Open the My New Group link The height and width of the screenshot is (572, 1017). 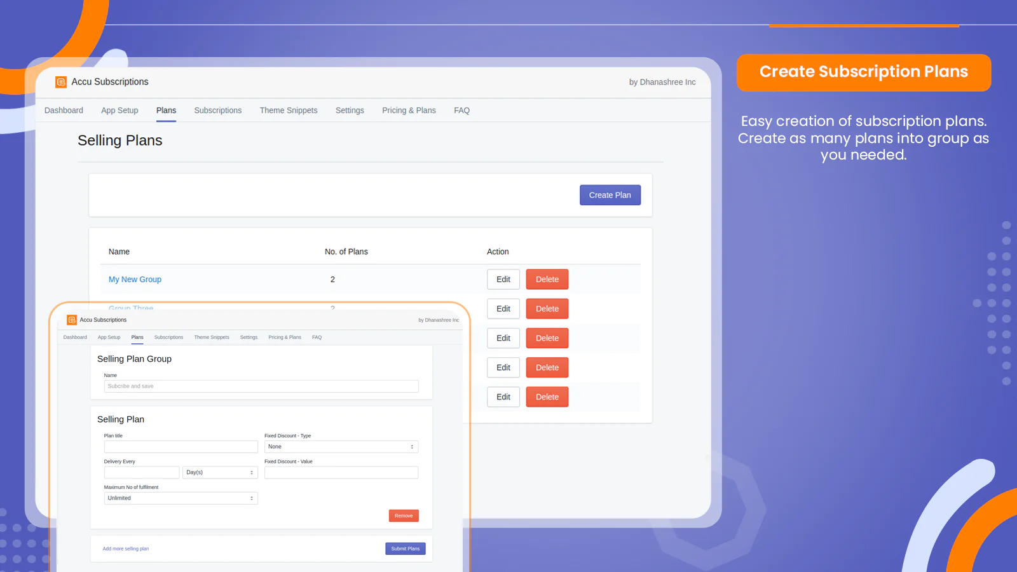click(135, 280)
